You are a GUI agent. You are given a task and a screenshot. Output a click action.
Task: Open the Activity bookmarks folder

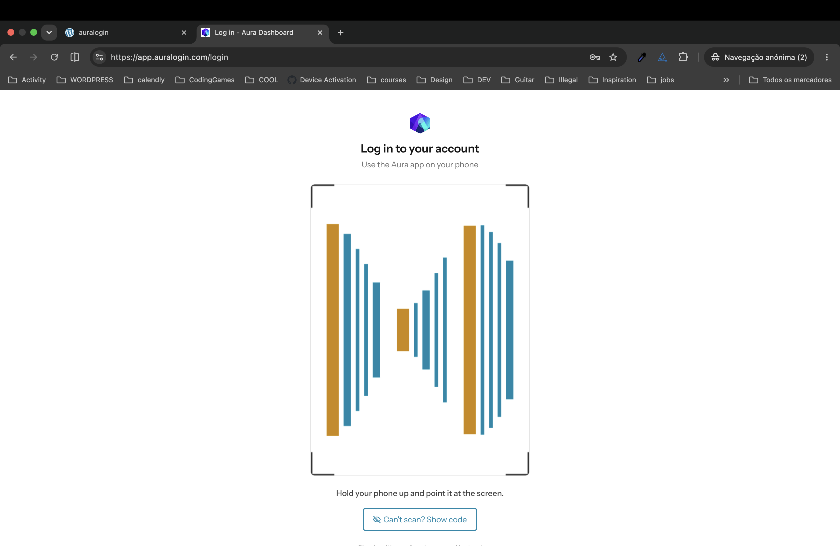point(27,80)
